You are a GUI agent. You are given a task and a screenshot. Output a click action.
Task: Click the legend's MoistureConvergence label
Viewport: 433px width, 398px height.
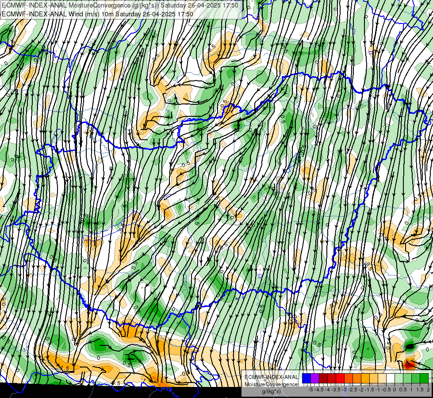[271, 384]
